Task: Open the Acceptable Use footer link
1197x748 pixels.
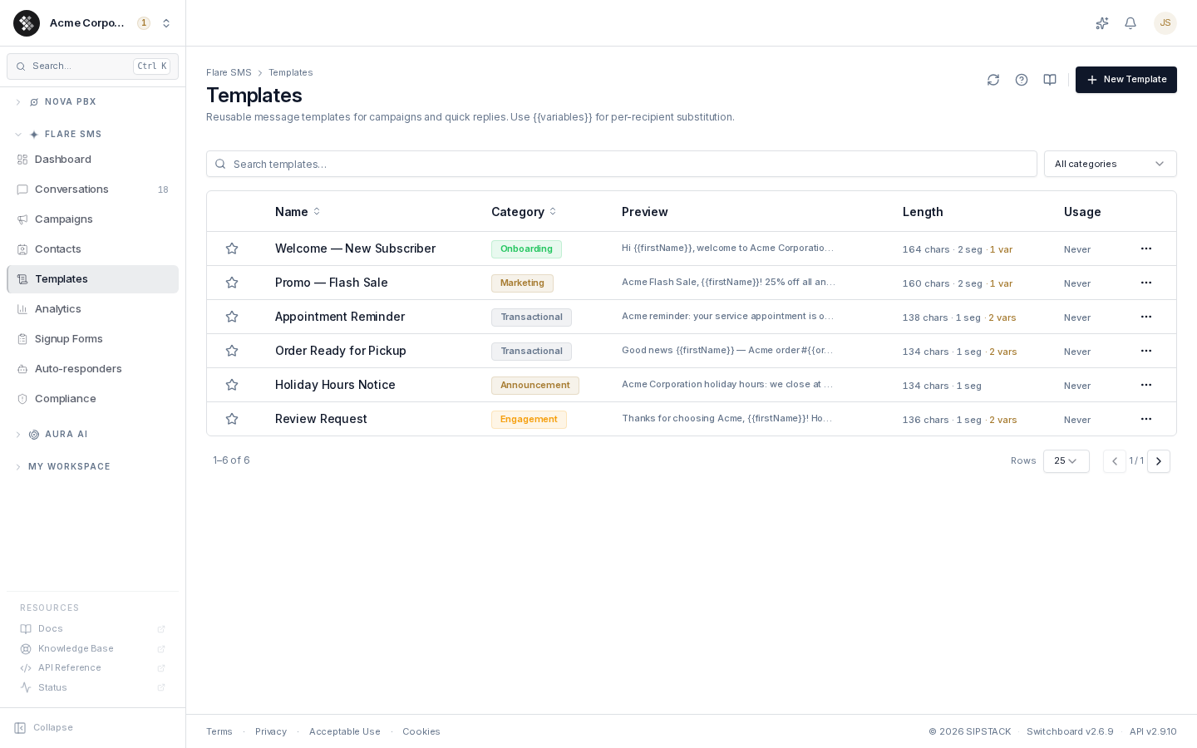Action: [345, 732]
